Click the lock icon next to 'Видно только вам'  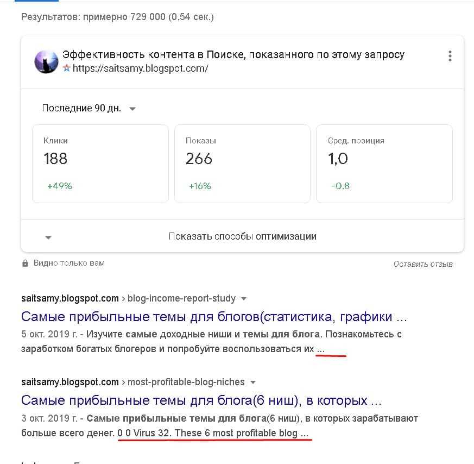point(25,264)
